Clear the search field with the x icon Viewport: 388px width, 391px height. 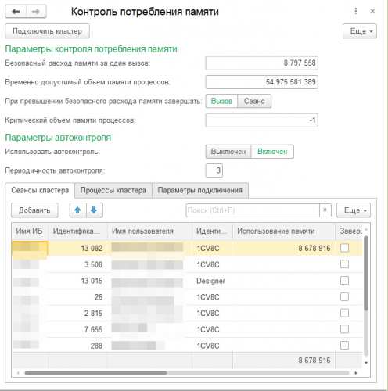coord(325,210)
